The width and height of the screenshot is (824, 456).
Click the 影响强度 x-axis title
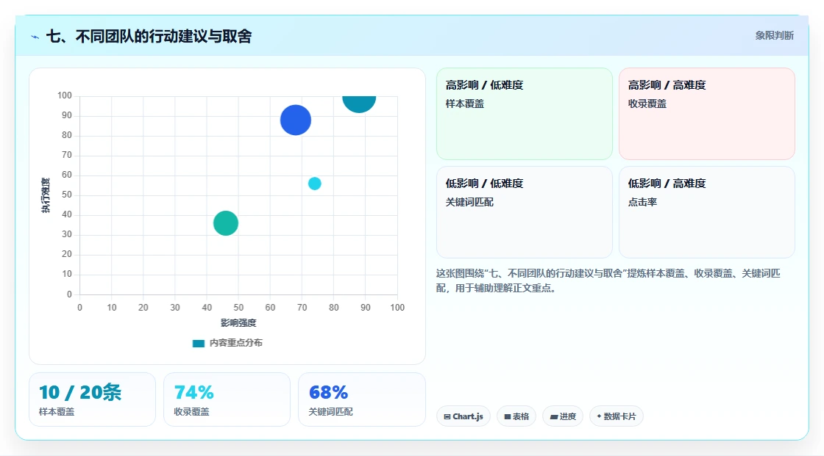pyautogui.click(x=238, y=322)
